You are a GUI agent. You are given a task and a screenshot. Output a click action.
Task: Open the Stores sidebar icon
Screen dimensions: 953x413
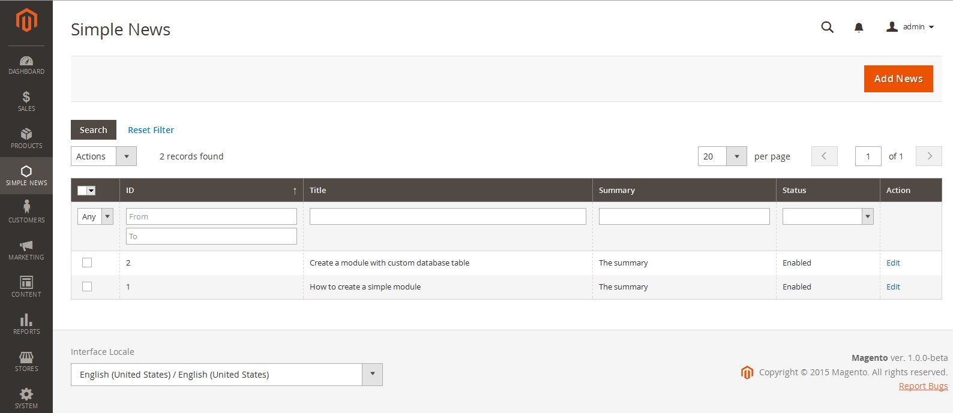(26, 361)
